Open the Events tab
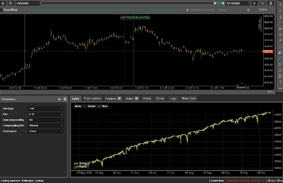283x183 pixels. [160, 99]
